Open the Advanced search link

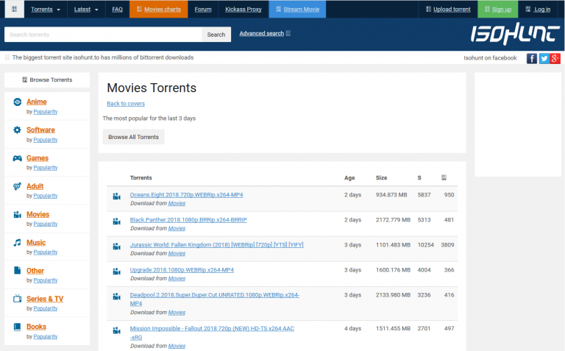click(x=262, y=33)
